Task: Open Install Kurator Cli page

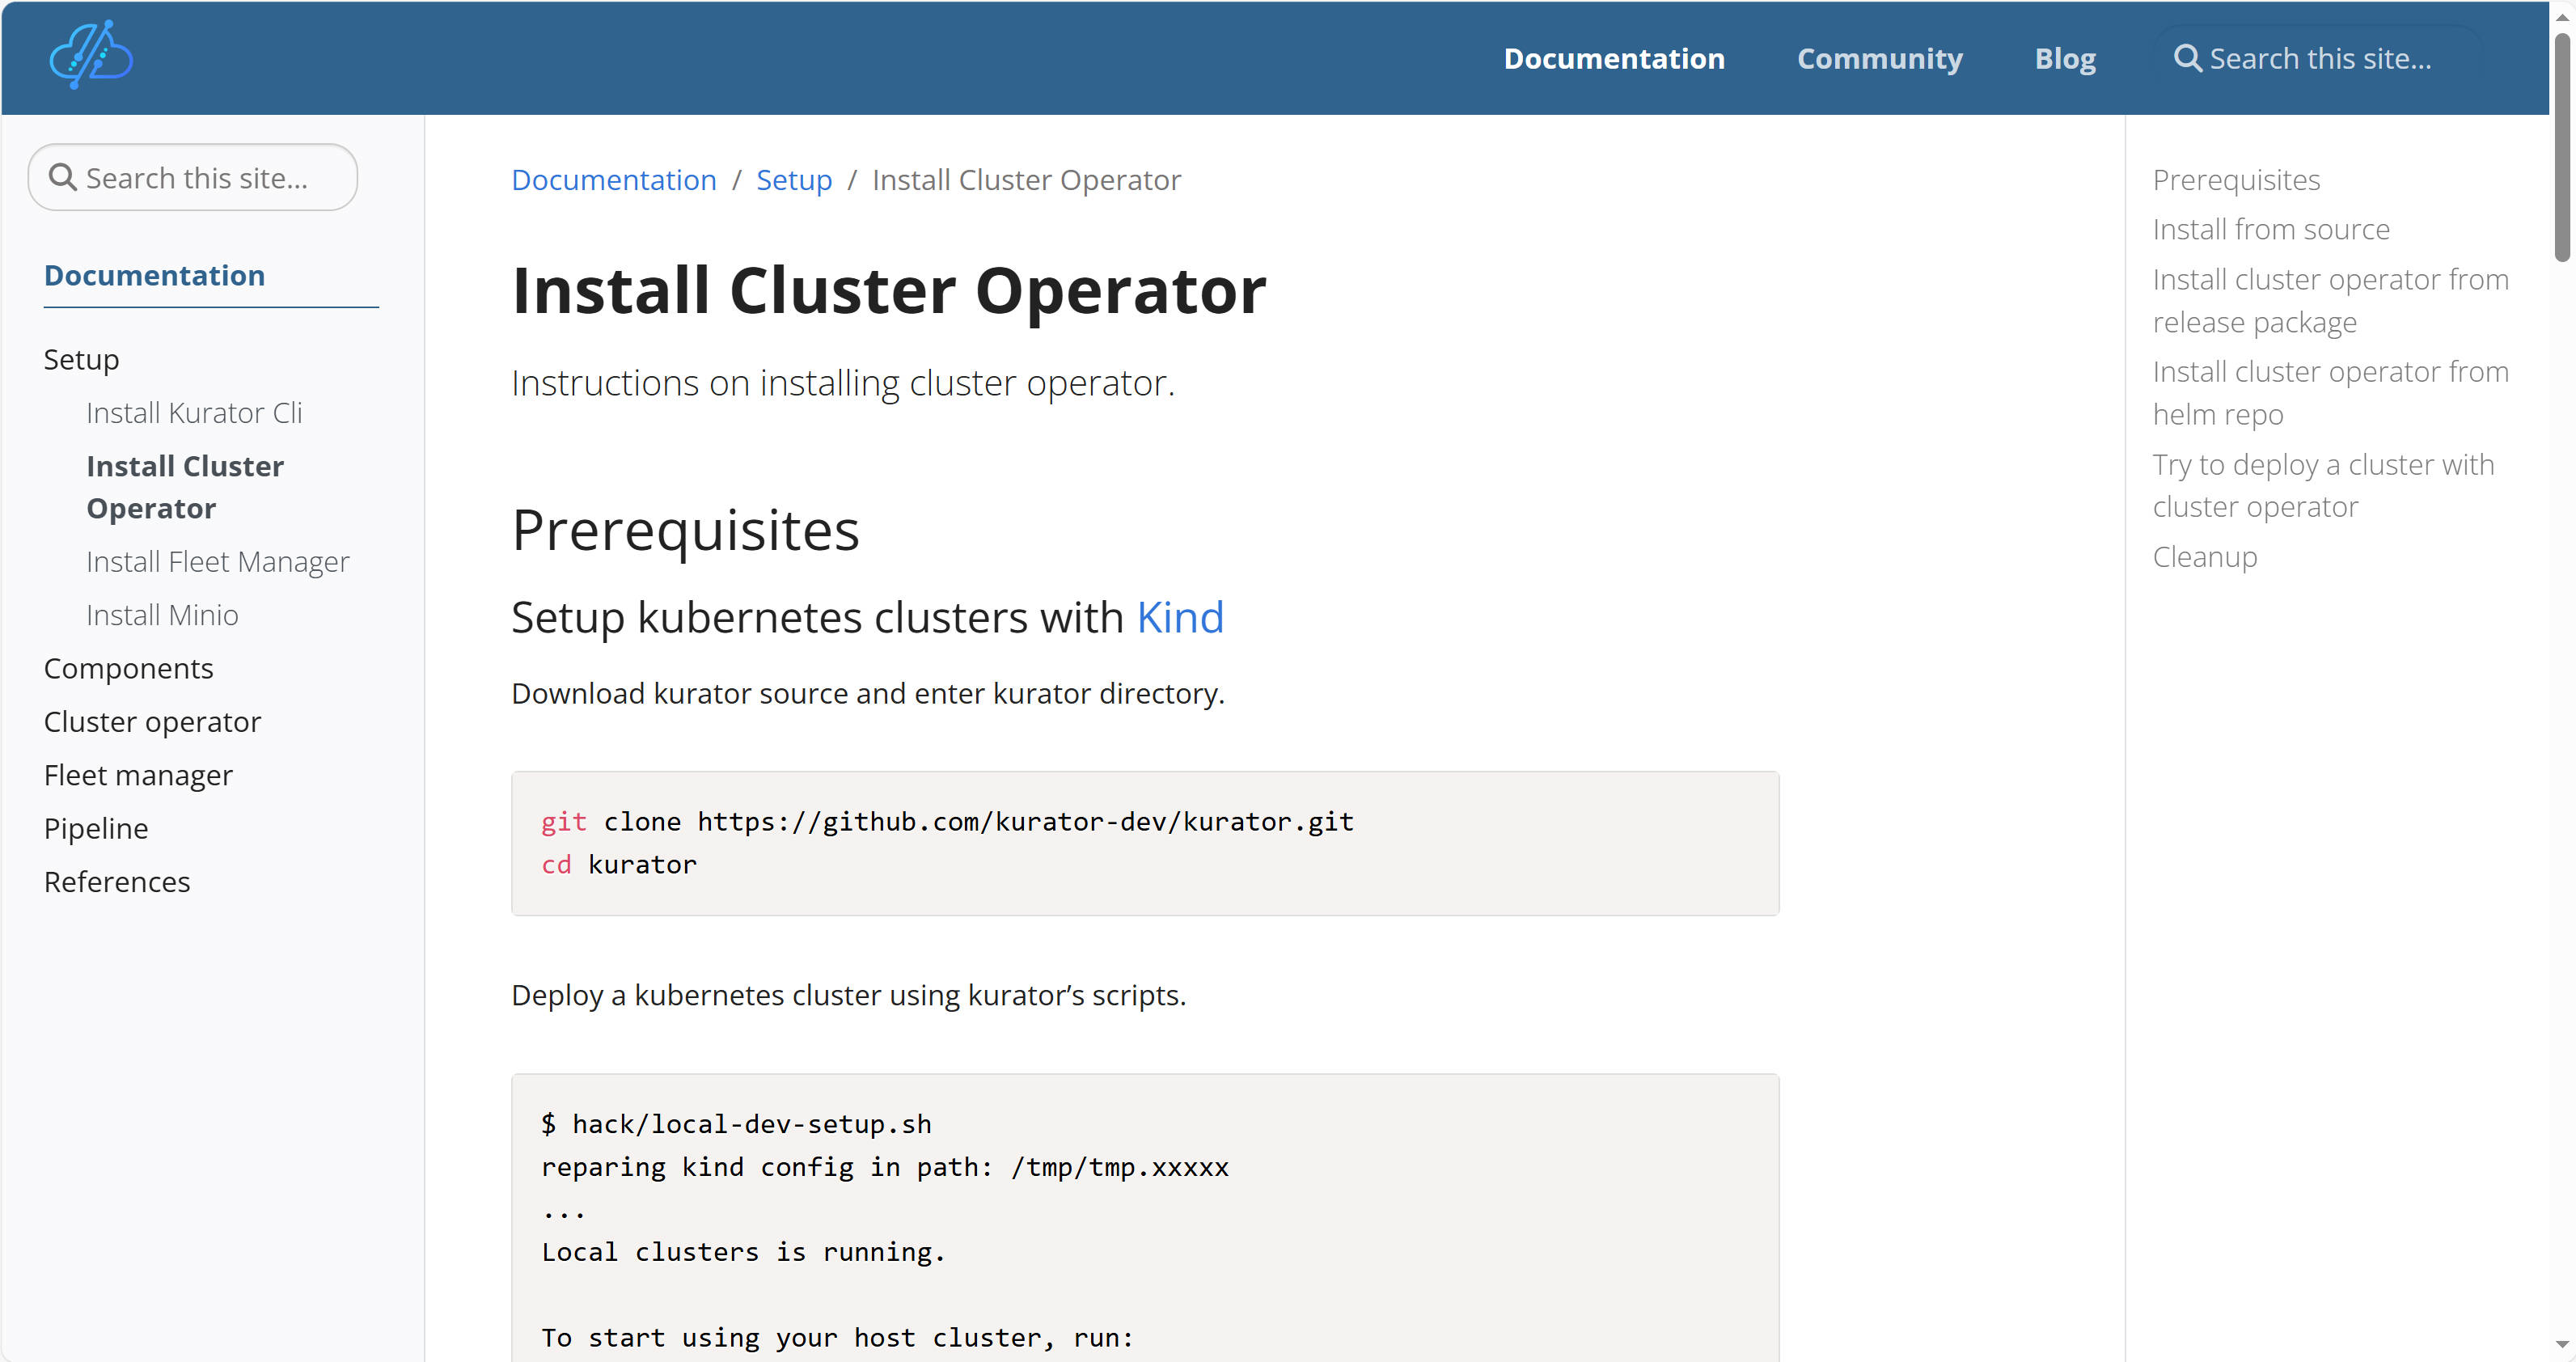Action: click(x=194, y=413)
